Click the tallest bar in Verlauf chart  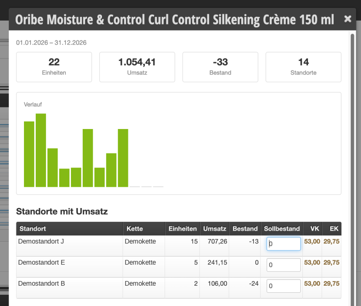(x=41, y=150)
